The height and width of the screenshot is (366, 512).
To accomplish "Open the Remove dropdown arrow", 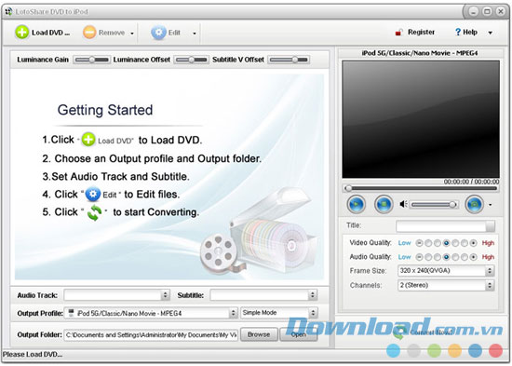I will [x=132, y=33].
